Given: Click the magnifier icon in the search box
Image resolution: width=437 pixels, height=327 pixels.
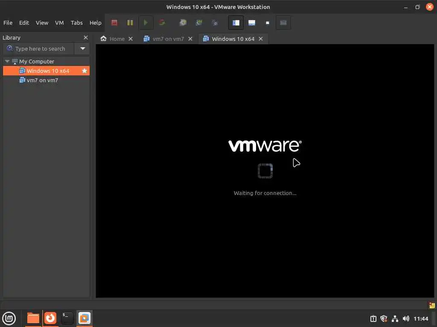Looking at the screenshot, I should pos(9,49).
